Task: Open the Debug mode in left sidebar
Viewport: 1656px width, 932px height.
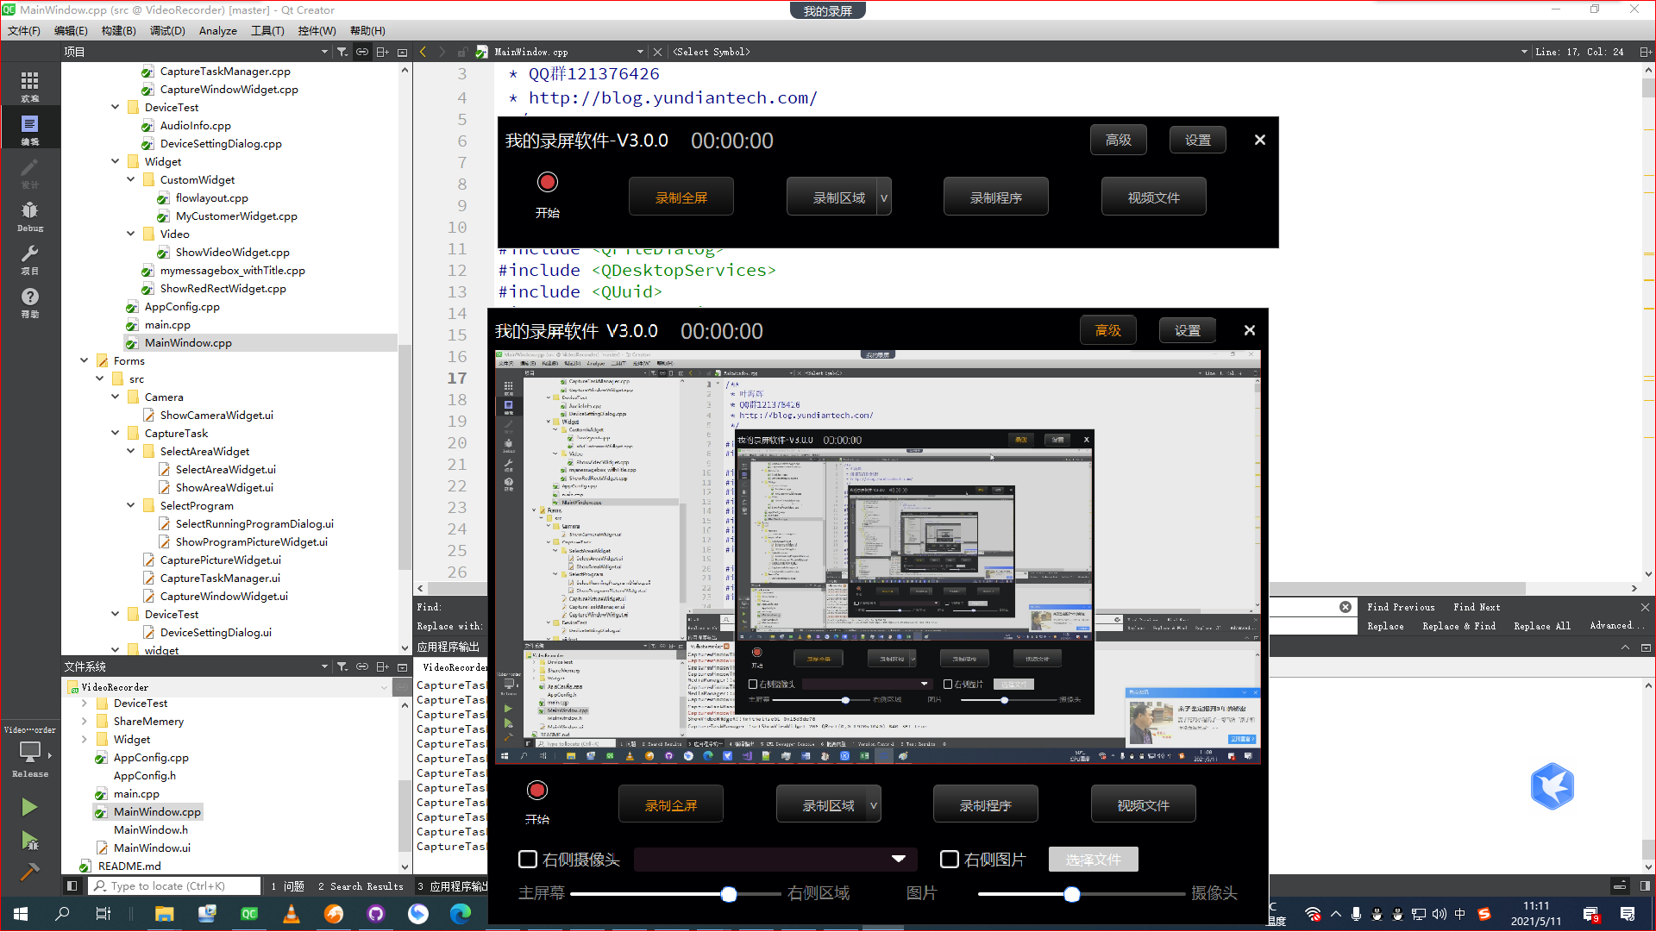Action: pyautogui.click(x=29, y=215)
